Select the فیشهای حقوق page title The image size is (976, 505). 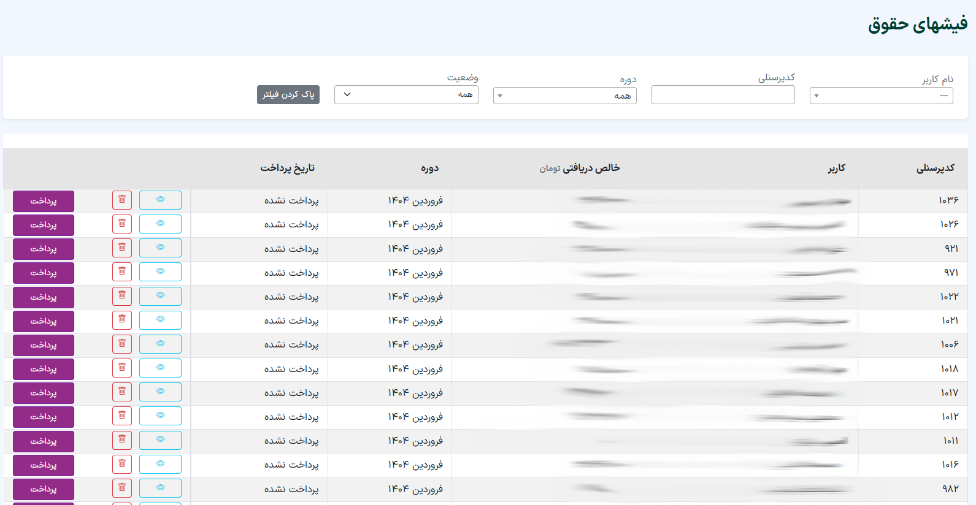pyautogui.click(x=918, y=25)
